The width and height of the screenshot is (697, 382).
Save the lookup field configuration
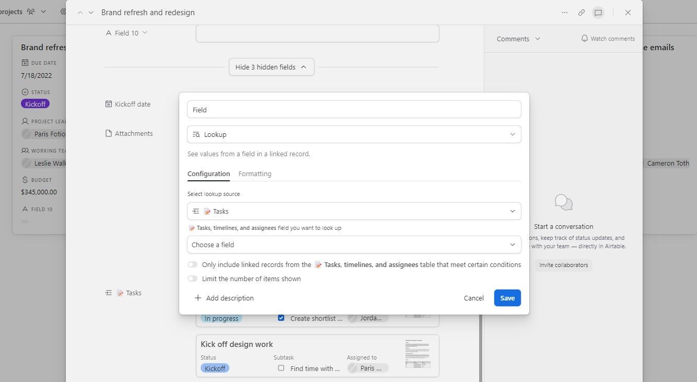point(507,298)
